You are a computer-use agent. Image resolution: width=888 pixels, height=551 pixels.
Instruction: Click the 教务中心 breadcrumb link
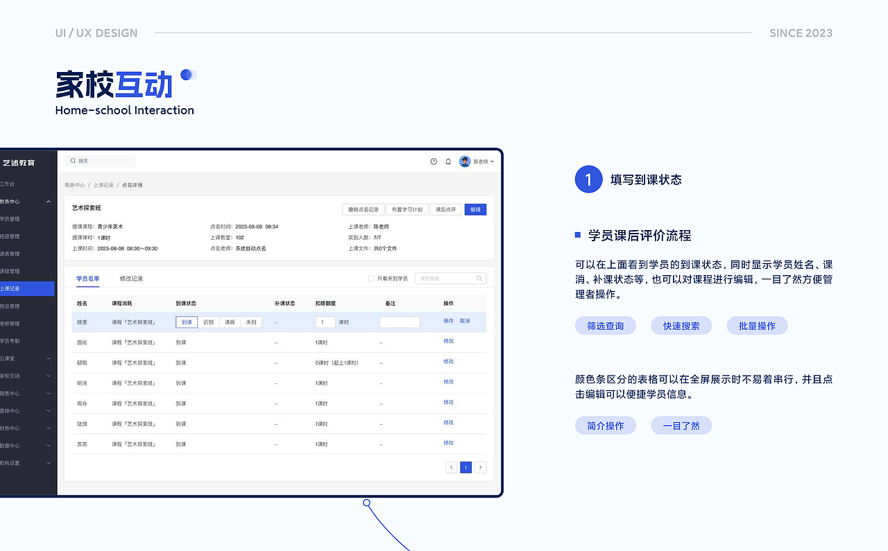click(75, 185)
